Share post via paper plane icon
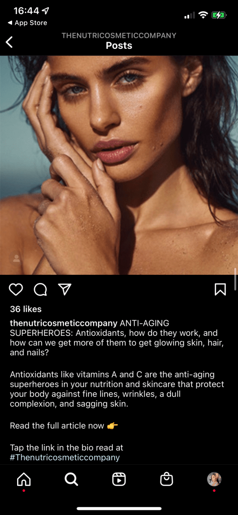The width and height of the screenshot is (238, 515). tap(65, 289)
